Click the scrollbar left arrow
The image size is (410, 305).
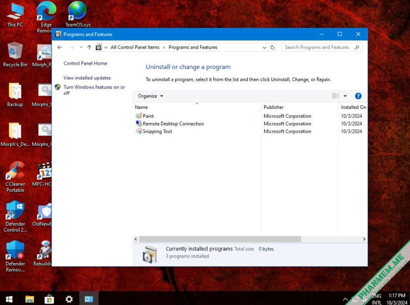coord(136,239)
